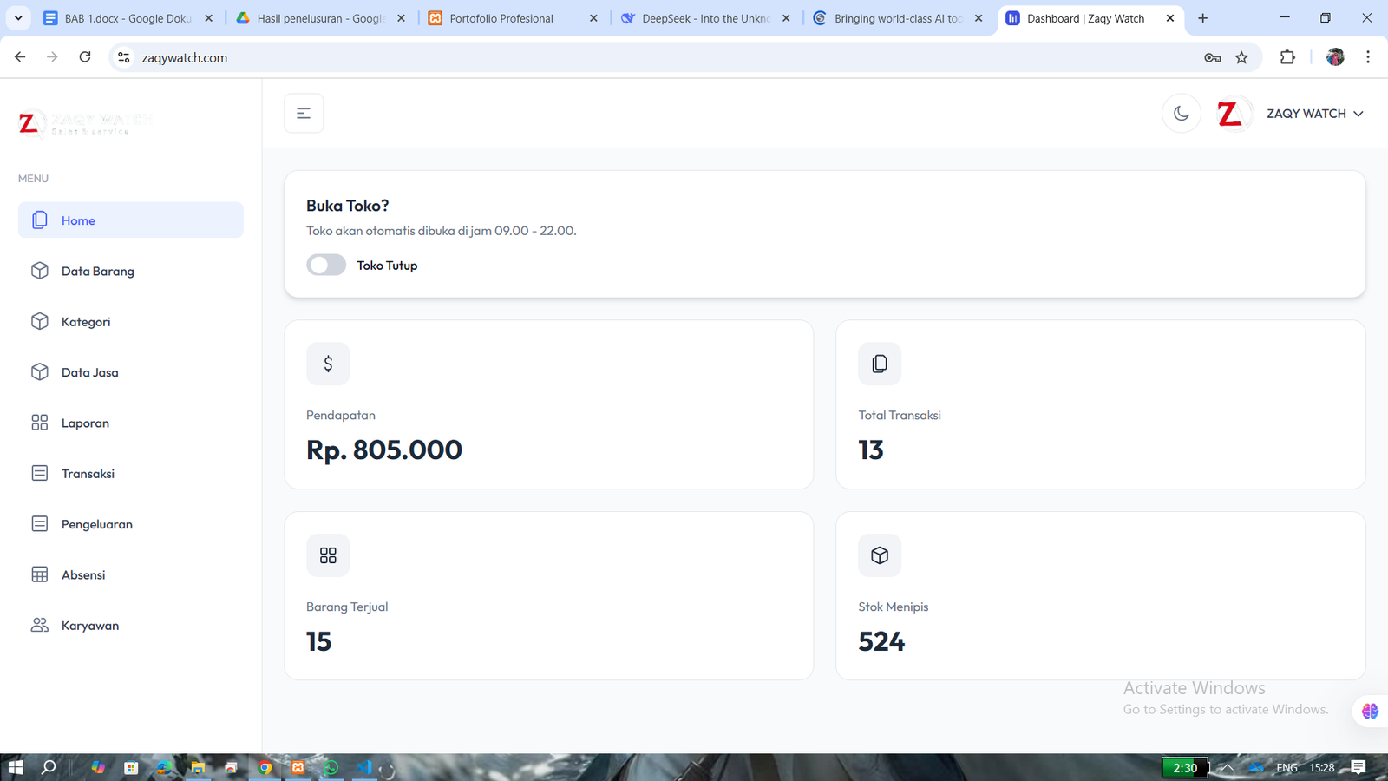1388x781 pixels.
Task: Click the Kategori box icon
Action: [x=40, y=322]
